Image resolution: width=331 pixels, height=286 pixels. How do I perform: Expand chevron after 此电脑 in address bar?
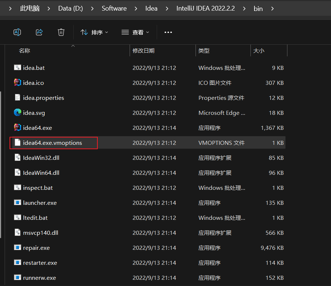coord(49,9)
